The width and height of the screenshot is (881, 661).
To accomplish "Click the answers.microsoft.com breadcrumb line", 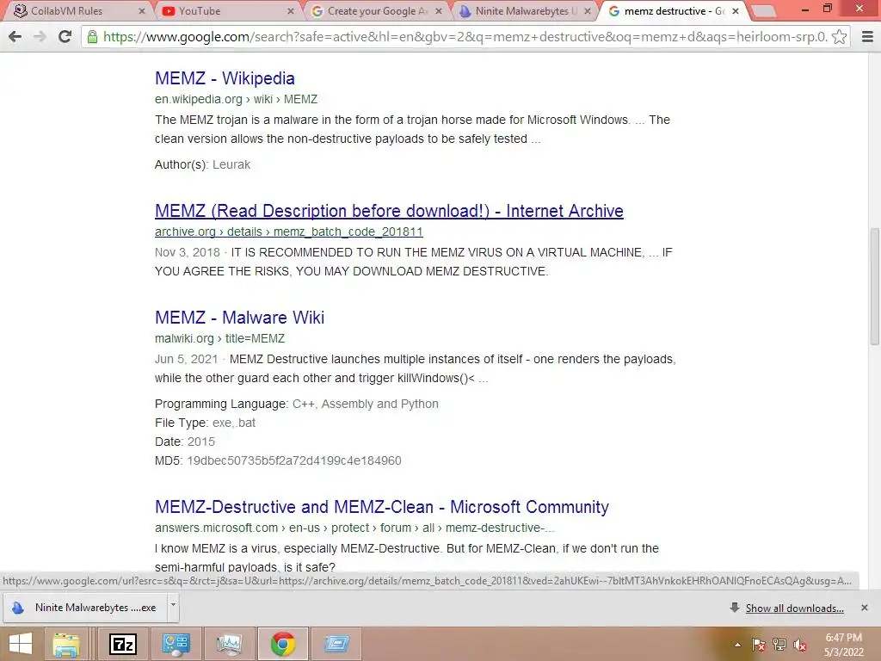I will pyautogui.click(x=354, y=528).
